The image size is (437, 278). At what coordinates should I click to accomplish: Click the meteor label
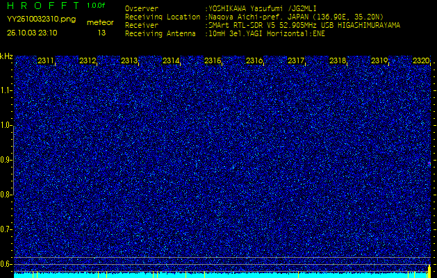tap(100, 23)
